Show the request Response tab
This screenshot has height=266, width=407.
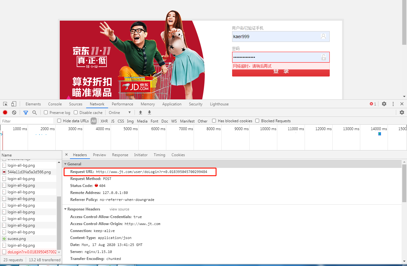[x=120, y=155]
